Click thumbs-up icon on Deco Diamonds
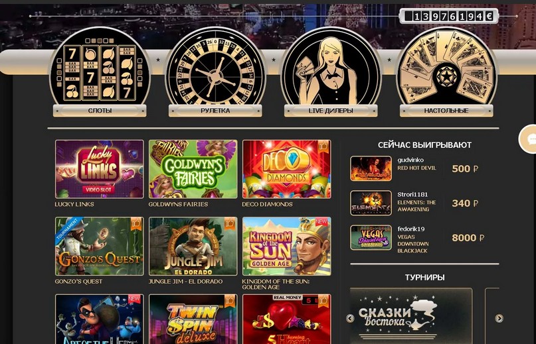This screenshot has height=344, width=536. [323, 147]
